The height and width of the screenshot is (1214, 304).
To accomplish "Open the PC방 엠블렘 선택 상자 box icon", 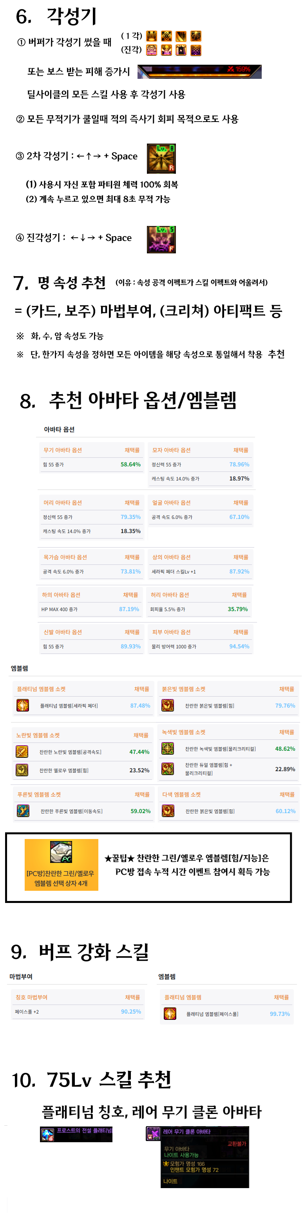I will pos(61,852).
